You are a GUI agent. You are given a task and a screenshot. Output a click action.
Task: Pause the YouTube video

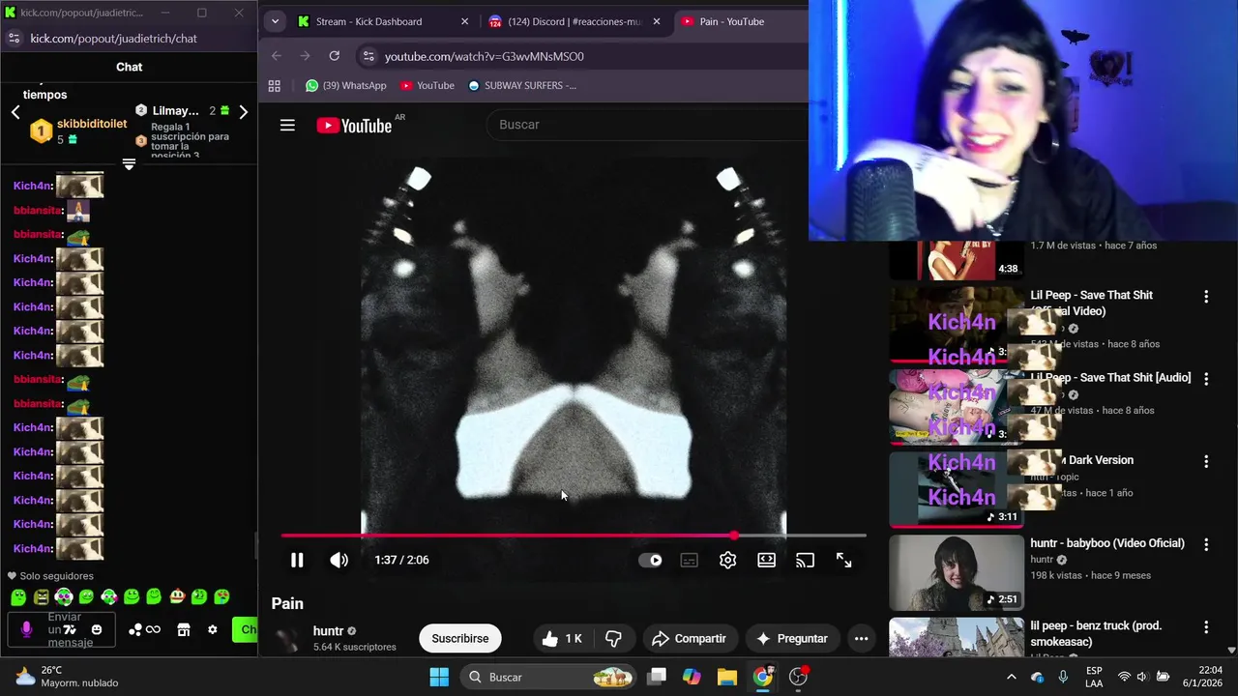tap(297, 560)
